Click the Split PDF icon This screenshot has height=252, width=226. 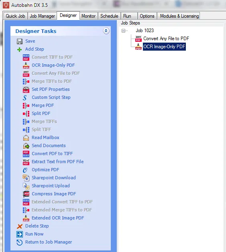coord(26,114)
